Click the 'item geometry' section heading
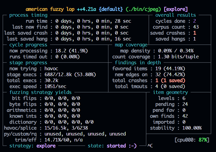The width and height of the screenshot is (216, 152). [x=170, y=92]
